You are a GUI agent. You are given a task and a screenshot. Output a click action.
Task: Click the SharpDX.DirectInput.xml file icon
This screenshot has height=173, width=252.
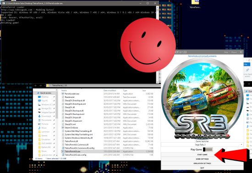63,104
